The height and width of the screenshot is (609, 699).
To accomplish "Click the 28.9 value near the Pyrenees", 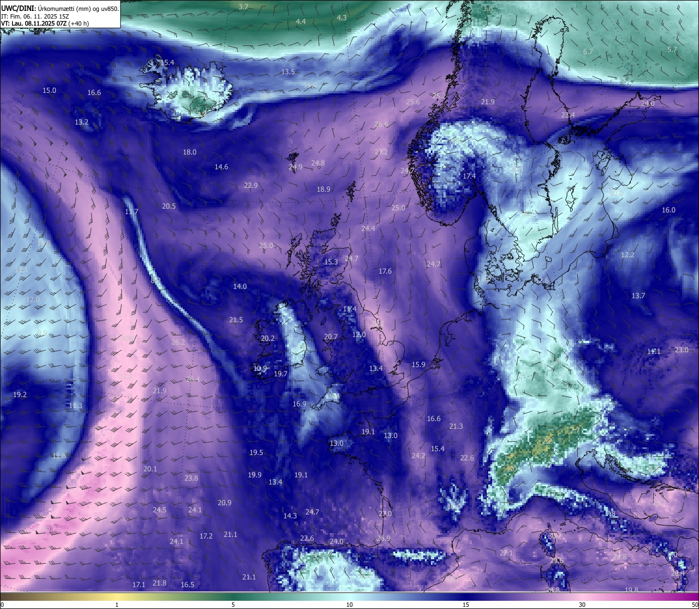I will (x=383, y=539).
